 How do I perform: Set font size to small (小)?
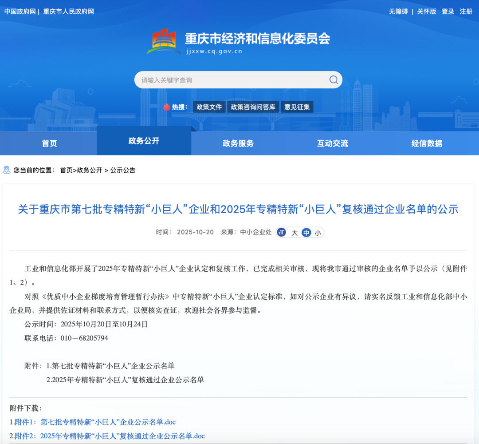[318, 232]
